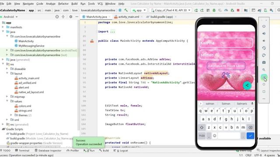Tap the microphone icon on keyboard suggestion bar

tap(252, 103)
